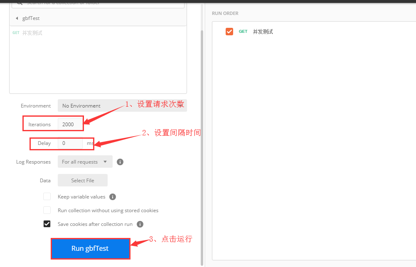This screenshot has height=267, width=416.
Task: Click the Data label
Action: pyautogui.click(x=45, y=181)
